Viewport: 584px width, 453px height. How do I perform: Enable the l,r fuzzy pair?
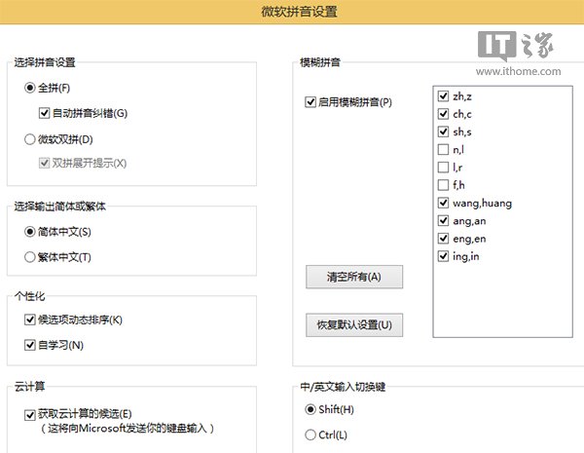444,168
